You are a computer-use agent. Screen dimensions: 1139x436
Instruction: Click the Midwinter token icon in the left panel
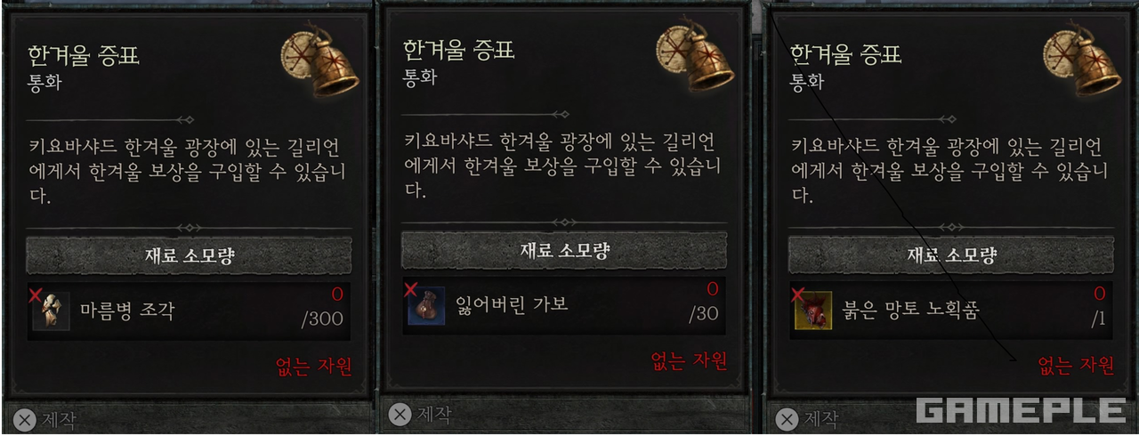click(x=319, y=62)
